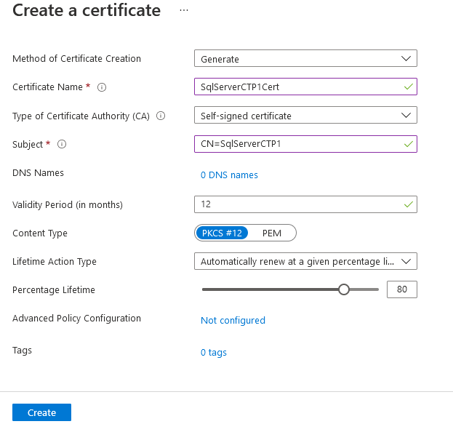The height and width of the screenshot is (432, 453).
Task: Click the Percentage Lifetime value box
Action: pyautogui.click(x=401, y=289)
